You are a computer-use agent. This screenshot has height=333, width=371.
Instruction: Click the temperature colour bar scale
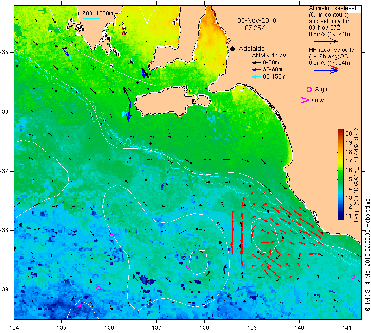click(340, 174)
